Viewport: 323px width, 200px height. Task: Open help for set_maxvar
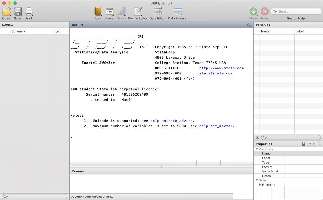222,126
